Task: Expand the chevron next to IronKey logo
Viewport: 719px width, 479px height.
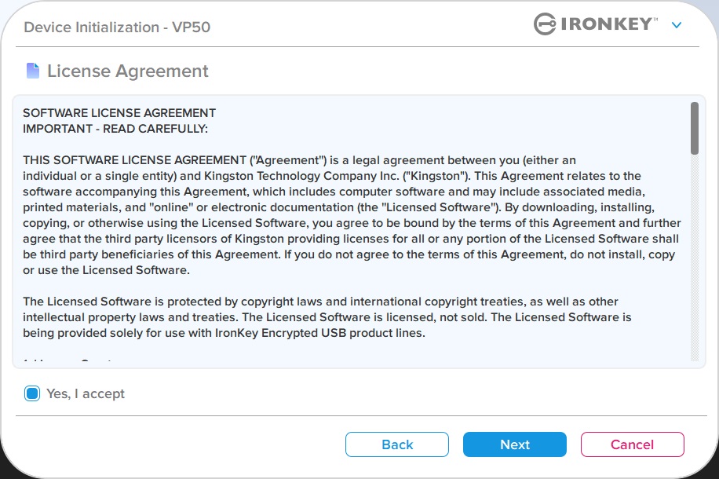Action: [x=677, y=25]
